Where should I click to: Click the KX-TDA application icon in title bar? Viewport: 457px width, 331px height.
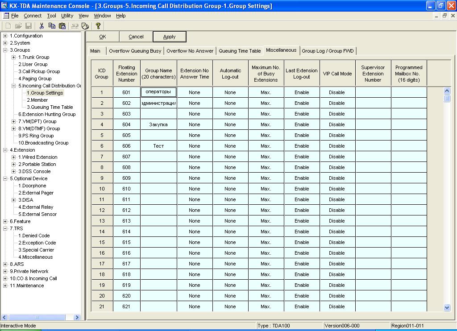pos(4,5)
